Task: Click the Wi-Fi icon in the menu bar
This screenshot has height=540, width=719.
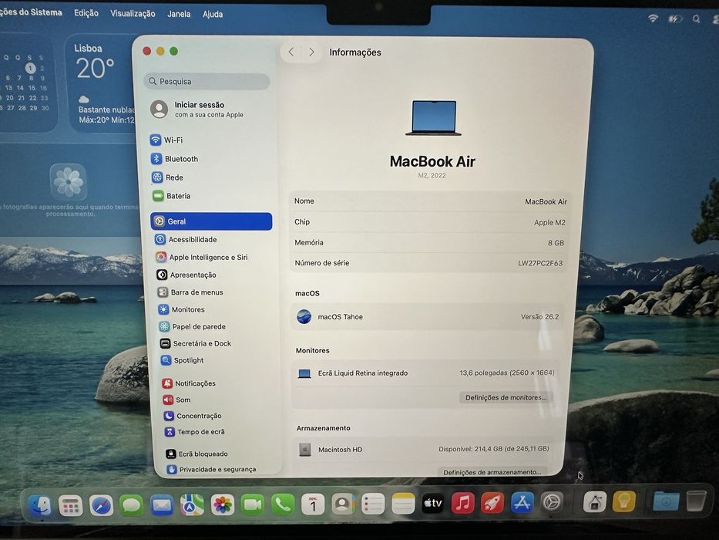Action: pyautogui.click(x=653, y=19)
